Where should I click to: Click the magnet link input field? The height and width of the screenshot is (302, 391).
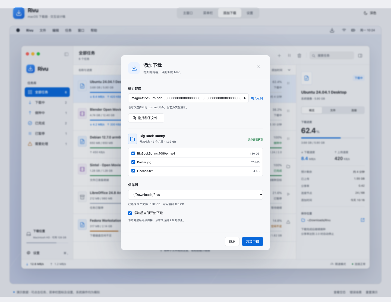pyautogui.click(x=188, y=98)
